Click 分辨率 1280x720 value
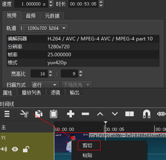 click(x=59, y=47)
